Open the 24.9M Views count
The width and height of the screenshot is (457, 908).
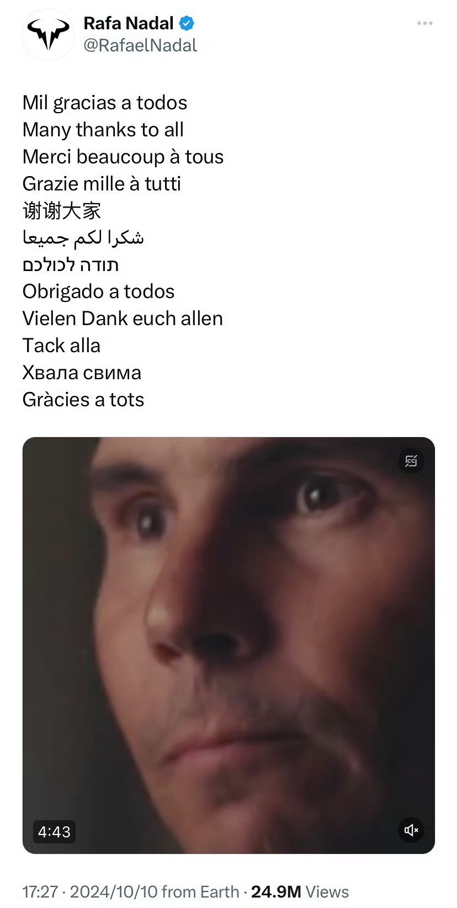pos(300,891)
